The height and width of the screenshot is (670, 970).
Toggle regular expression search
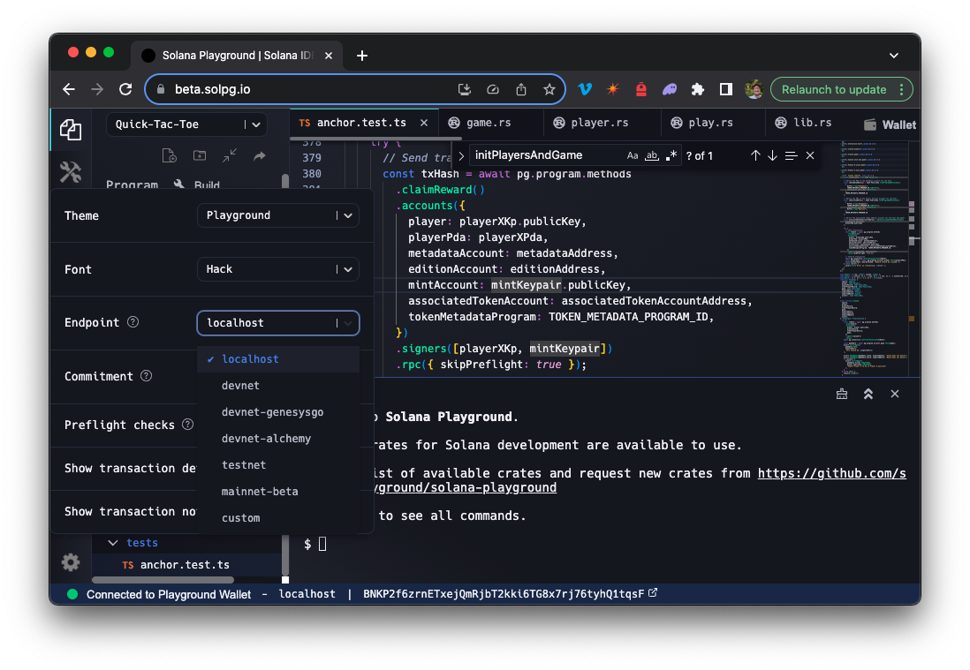(x=671, y=155)
